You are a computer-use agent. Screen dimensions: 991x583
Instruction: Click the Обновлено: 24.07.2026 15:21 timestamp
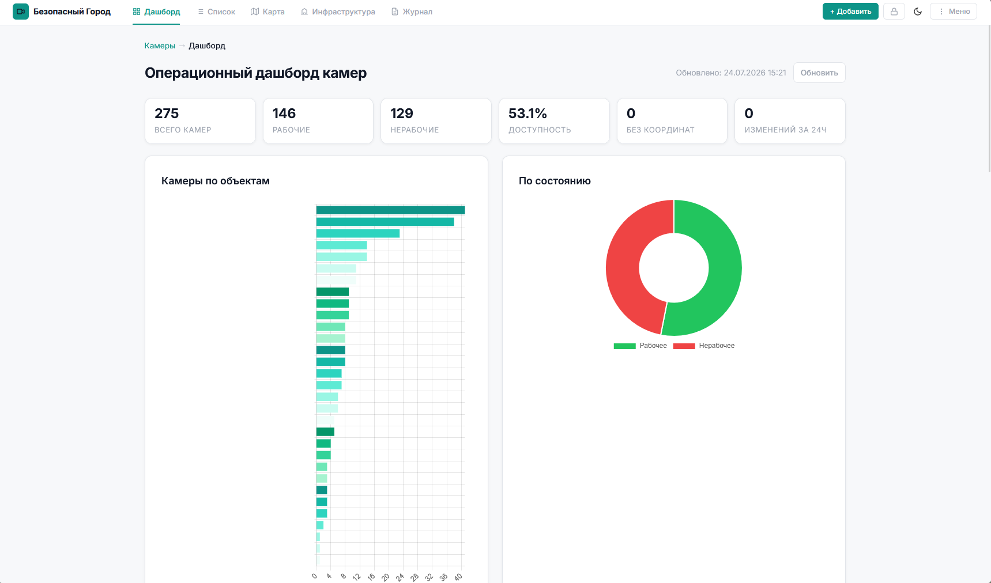point(731,73)
